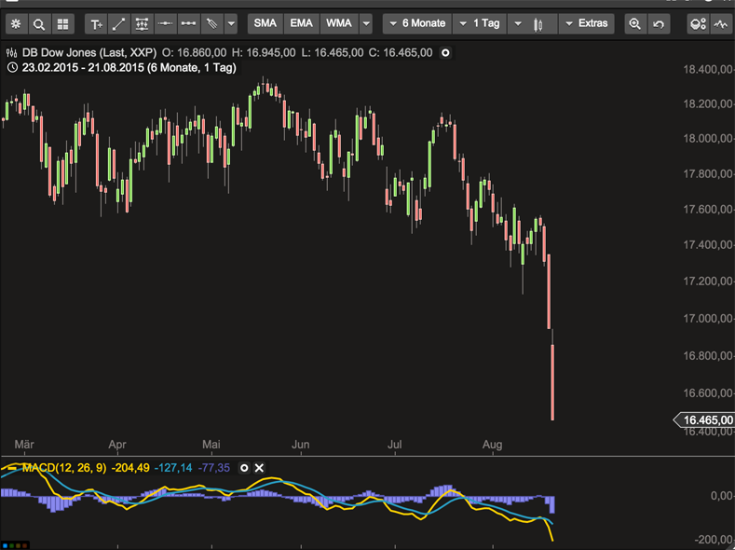
Task: Open the 1 Tag interval dropdown
Action: pyautogui.click(x=479, y=23)
